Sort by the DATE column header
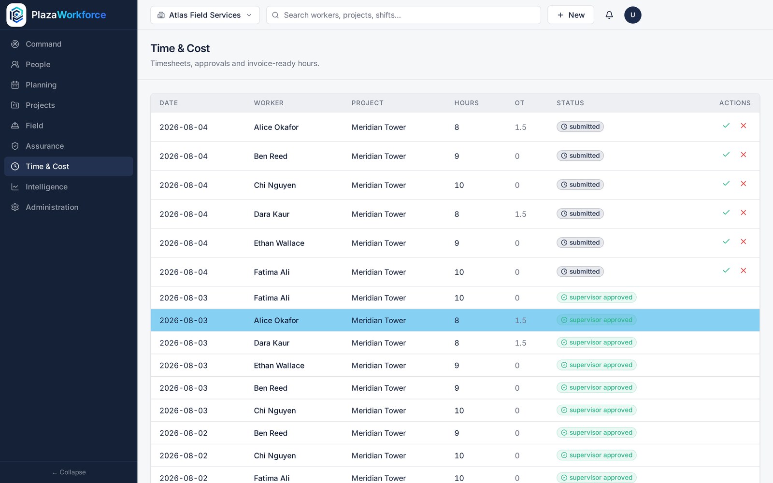Viewport: 773px width, 483px height. [169, 103]
